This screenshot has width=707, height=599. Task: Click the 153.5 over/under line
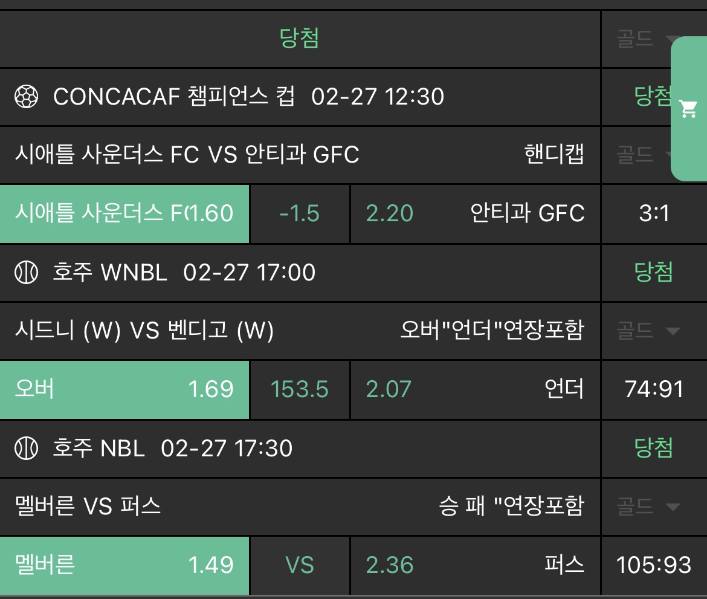pos(300,390)
